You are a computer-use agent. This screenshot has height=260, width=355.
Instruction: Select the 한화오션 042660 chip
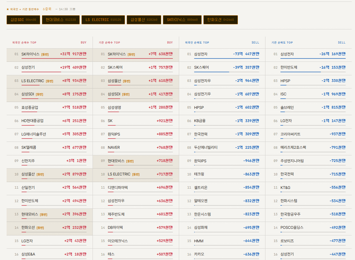click(220, 20)
